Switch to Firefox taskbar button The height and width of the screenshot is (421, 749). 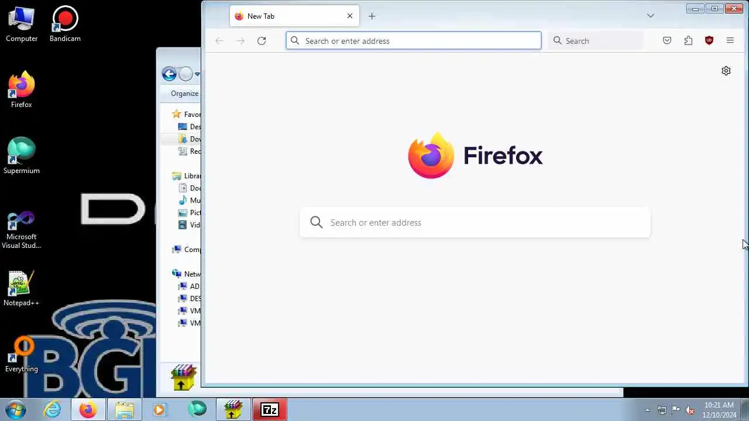(88, 410)
